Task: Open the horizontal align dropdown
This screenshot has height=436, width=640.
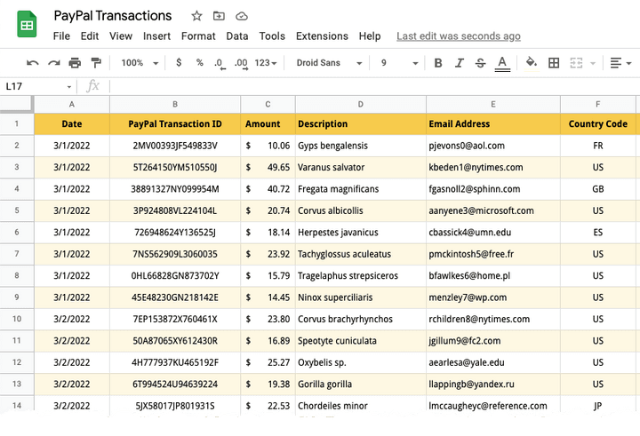Action: (x=620, y=63)
